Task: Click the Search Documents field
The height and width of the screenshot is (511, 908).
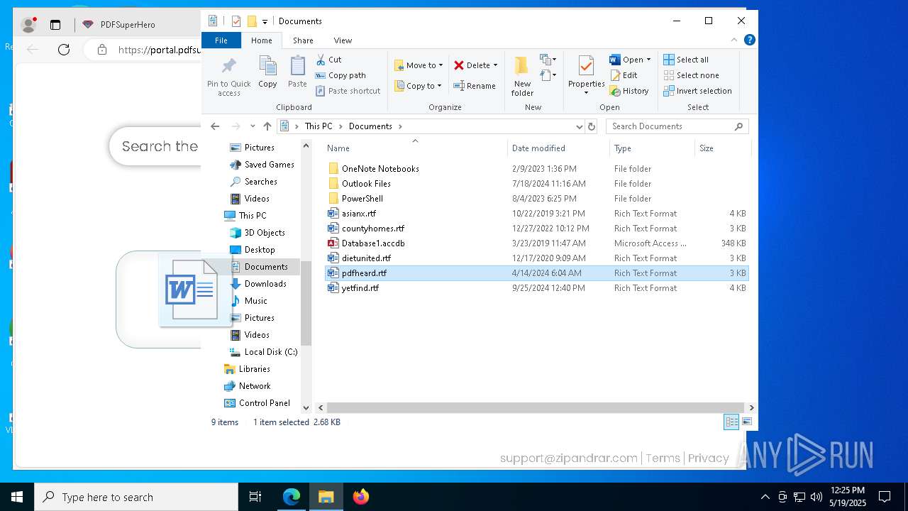Action: (x=677, y=126)
